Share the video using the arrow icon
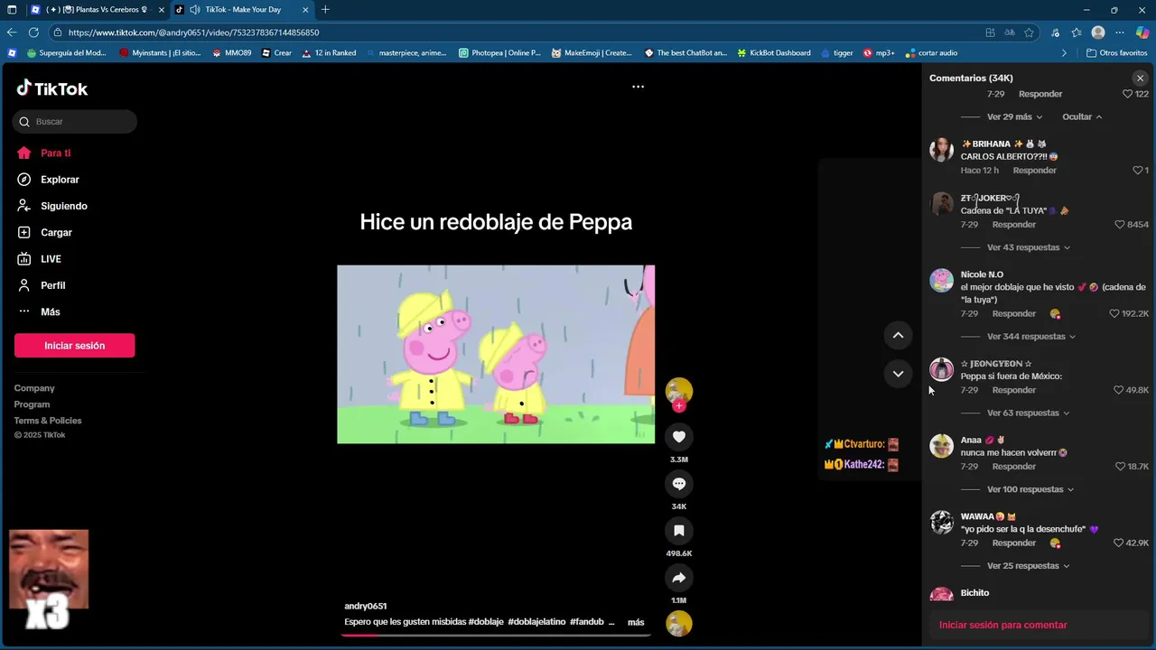Viewport: 1156px width, 650px height. tap(679, 578)
